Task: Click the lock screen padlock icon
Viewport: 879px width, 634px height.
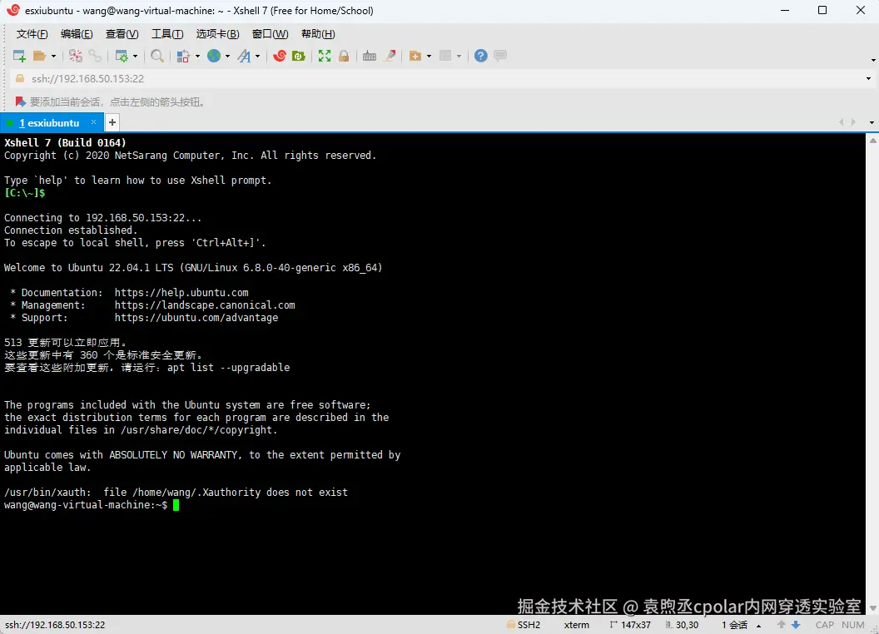Action: point(344,56)
